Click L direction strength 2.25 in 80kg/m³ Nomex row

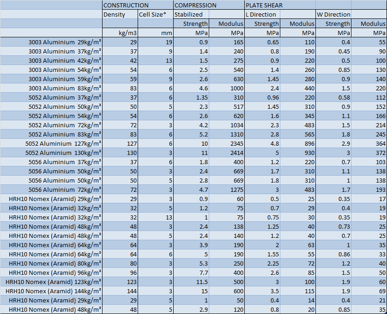point(262,263)
